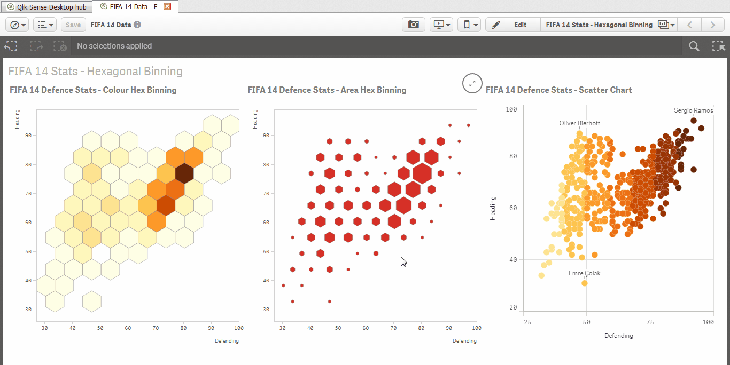
Task: Click the largest red hexagon in area chart
Action: (422, 173)
